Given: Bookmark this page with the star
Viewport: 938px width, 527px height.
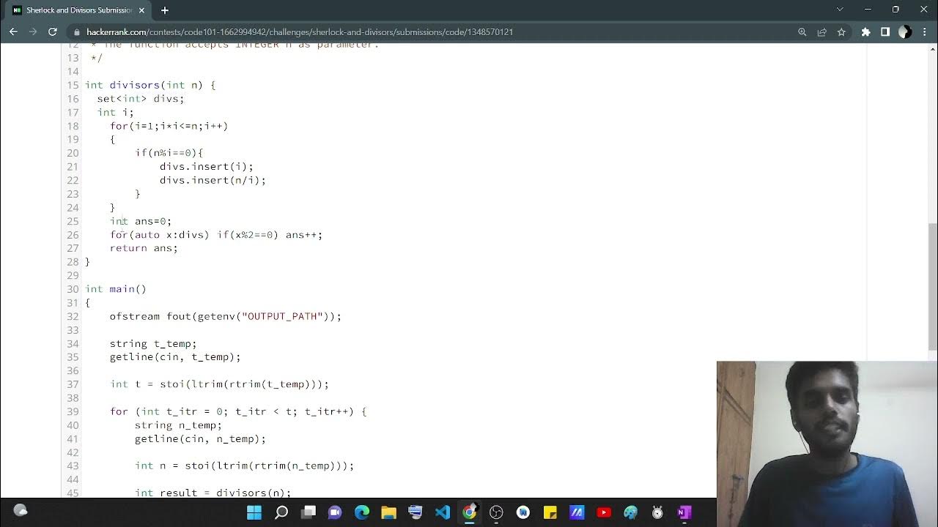Looking at the screenshot, I should coord(841,32).
